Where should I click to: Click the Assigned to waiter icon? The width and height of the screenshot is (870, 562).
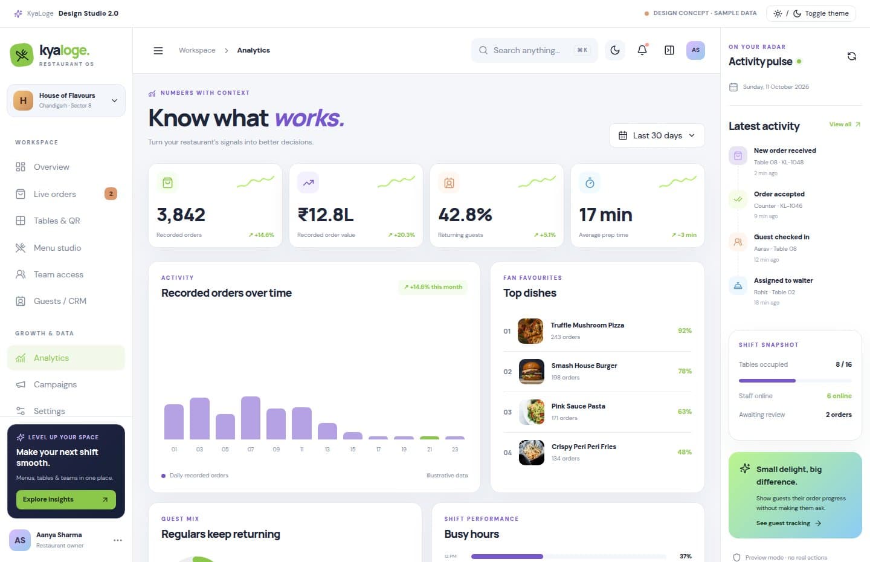pos(738,286)
